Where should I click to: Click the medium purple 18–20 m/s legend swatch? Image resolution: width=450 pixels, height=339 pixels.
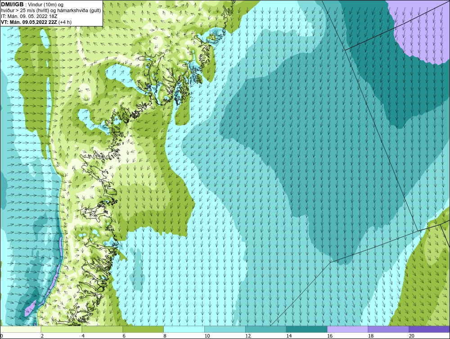[389, 329]
